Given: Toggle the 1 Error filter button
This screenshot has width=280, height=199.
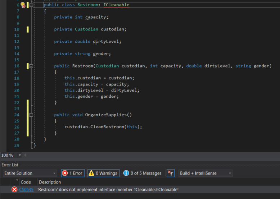Looking at the screenshot, I should pos(72,173).
